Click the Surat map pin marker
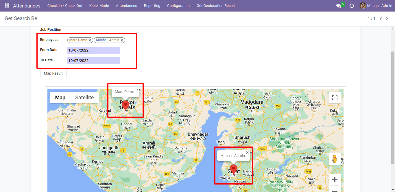 click(234, 170)
